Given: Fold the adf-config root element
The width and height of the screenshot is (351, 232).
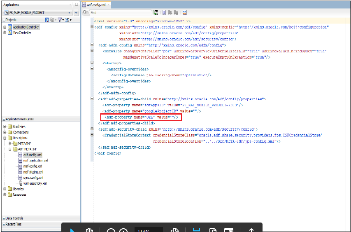Looking at the screenshot, I should 92,27.
